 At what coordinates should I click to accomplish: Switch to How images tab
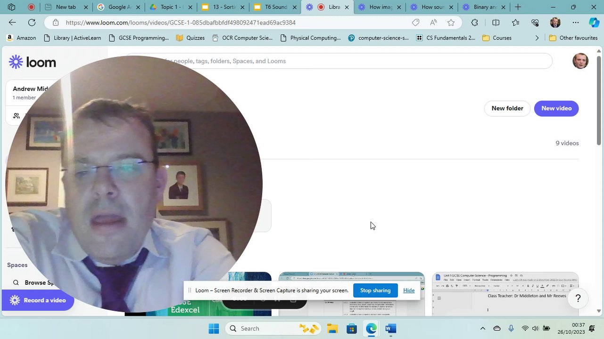[379, 7]
